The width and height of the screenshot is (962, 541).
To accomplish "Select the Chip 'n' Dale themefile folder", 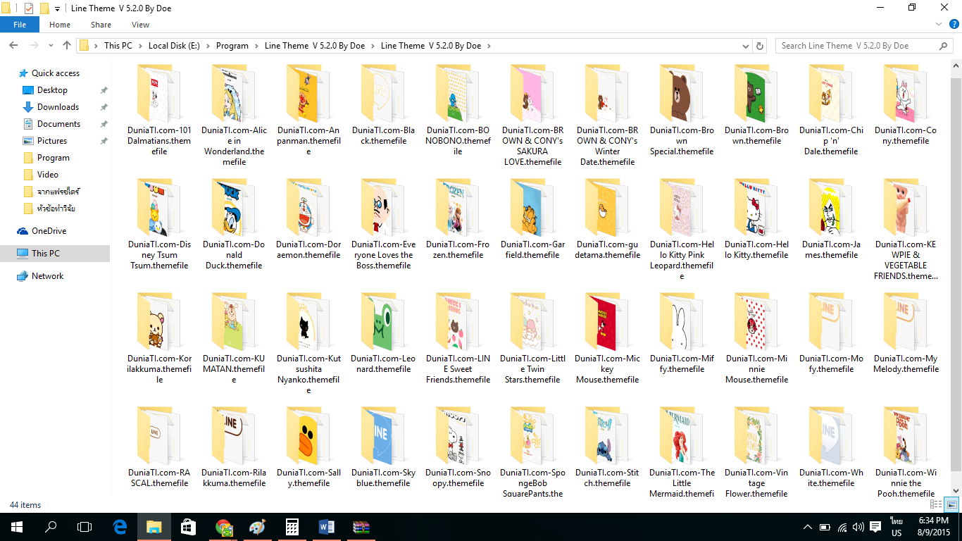I will [832, 110].
